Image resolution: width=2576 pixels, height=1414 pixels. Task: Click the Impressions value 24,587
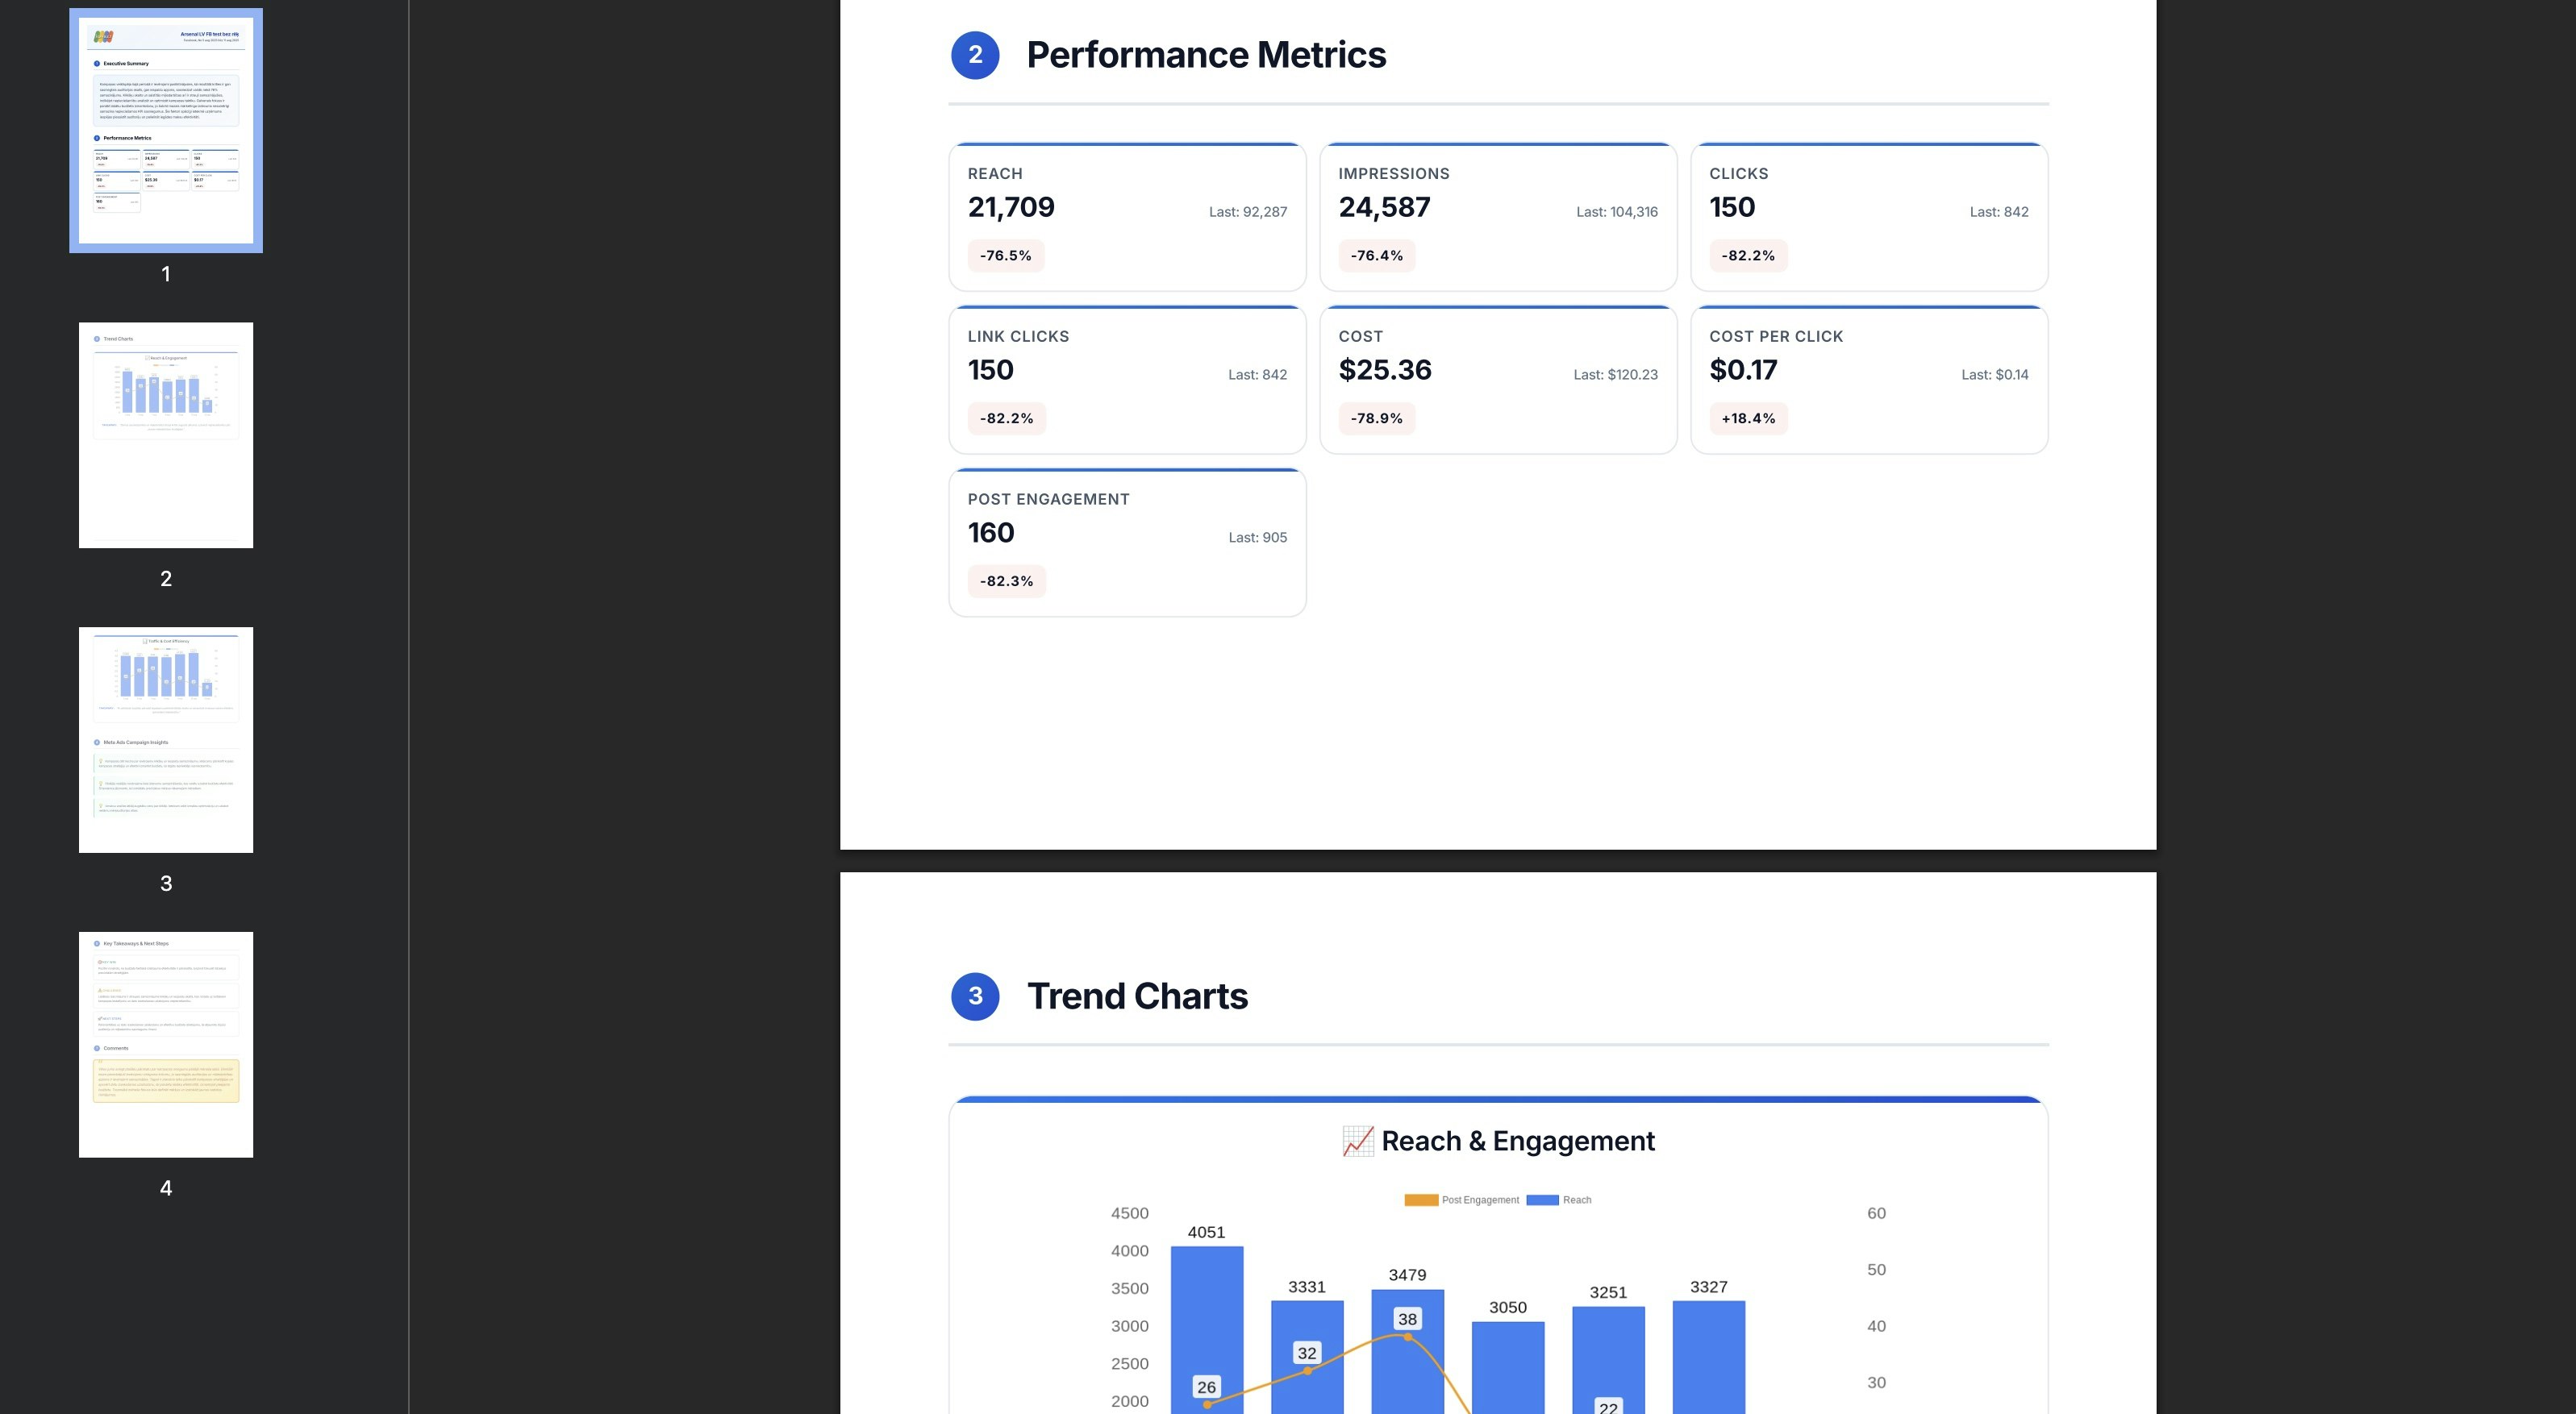[x=1384, y=207]
